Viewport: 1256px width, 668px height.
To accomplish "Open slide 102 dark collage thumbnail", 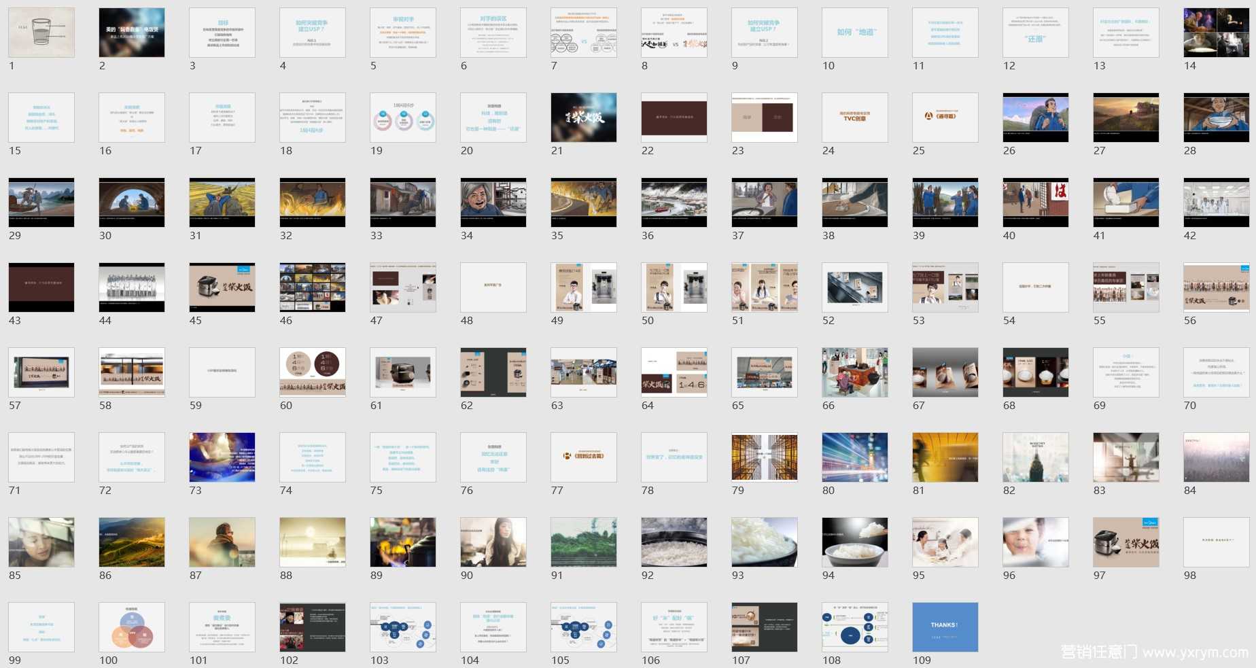I will pyautogui.click(x=313, y=627).
